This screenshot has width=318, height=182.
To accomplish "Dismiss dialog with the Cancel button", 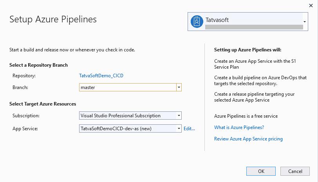I will (295, 171).
